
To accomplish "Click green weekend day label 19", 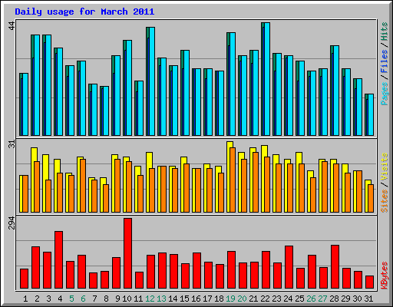I will point(230,299).
